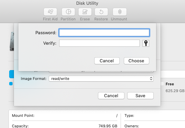Viewport: 185px width, 128px height.
Task: Click the Choose button
Action: 136,61
